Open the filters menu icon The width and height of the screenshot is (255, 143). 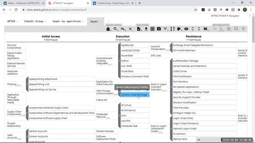point(165,29)
